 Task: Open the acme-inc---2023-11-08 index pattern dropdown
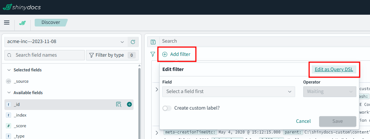pos(66,42)
